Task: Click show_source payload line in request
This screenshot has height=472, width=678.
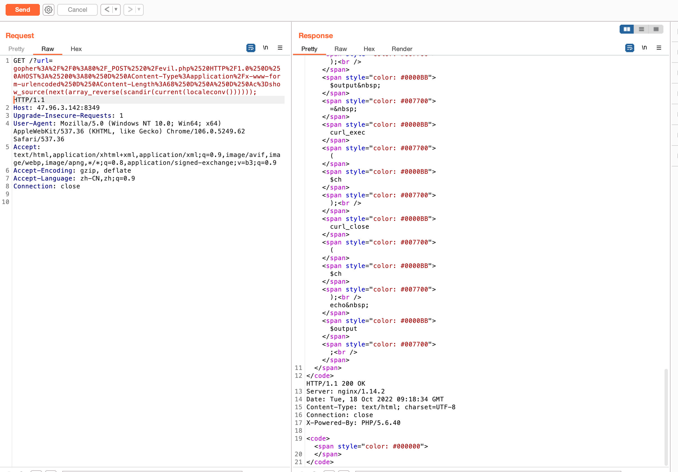Action: tap(135, 92)
